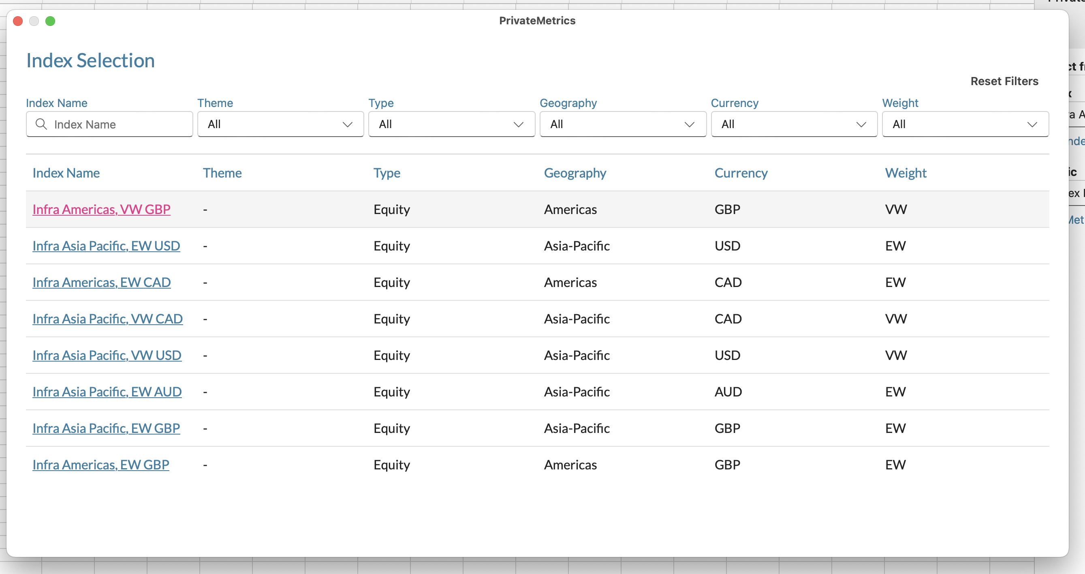1085x574 pixels.
Task: Click Infra Americas, EW GBP link
Action: coord(100,465)
